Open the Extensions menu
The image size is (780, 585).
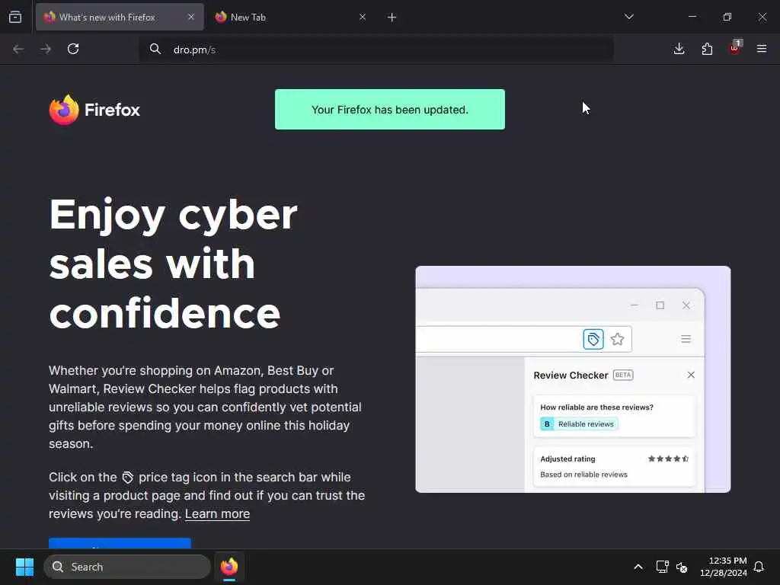(707, 49)
